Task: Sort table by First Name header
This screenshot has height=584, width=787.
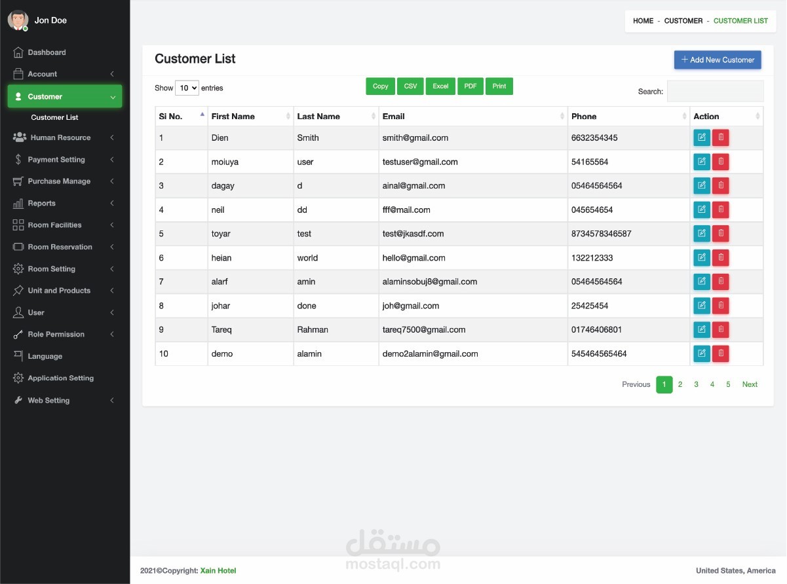Action: [x=250, y=116]
